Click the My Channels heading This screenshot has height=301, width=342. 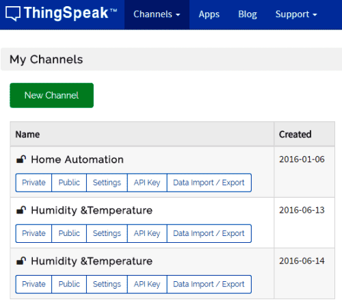click(47, 60)
